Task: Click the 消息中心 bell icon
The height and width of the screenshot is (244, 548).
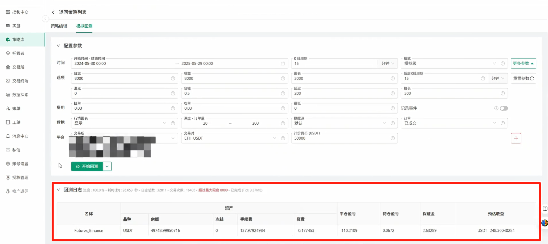Action: (8, 136)
